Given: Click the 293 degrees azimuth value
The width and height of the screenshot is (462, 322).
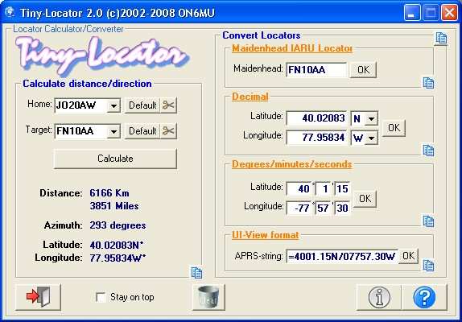Looking at the screenshot, I should pyautogui.click(x=118, y=225).
